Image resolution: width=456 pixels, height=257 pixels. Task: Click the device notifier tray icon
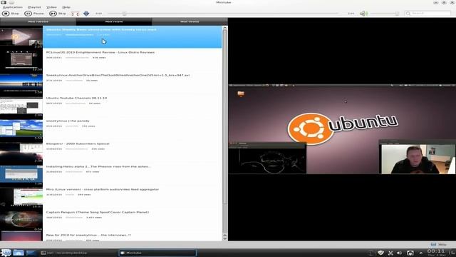(x=410, y=253)
